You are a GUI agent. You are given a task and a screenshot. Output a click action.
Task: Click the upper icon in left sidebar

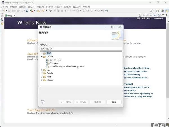click(x=2, y=19)
